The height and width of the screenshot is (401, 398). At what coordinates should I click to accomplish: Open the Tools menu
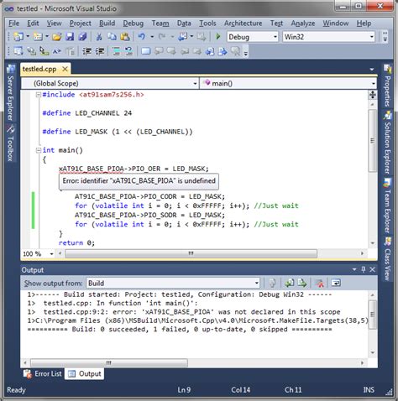tap(207, 23)
